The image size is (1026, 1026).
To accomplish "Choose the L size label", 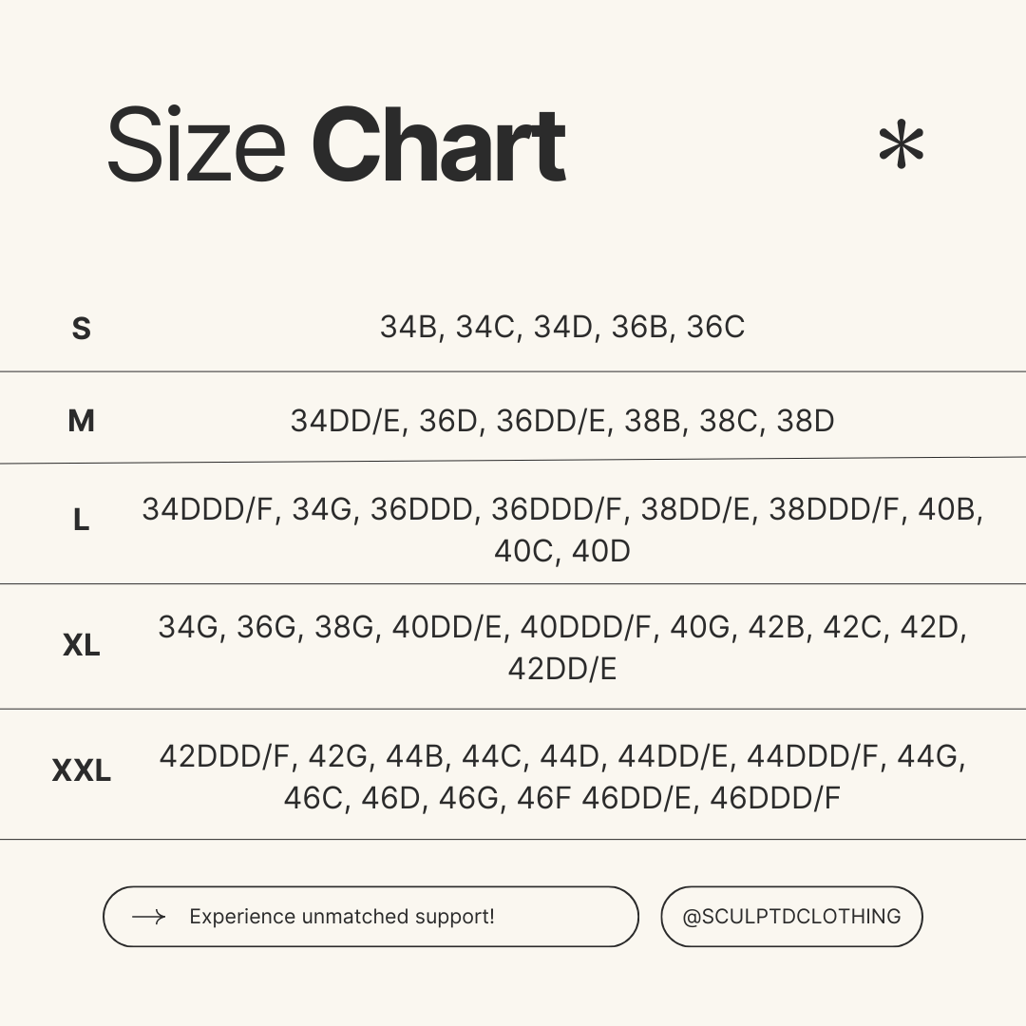I will pyautogui.click(x=82, y=521).
